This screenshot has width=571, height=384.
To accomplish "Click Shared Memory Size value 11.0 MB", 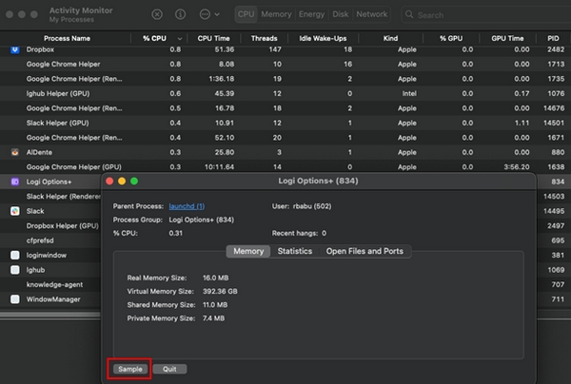I will pyautogui.click(x=215, y=305).
